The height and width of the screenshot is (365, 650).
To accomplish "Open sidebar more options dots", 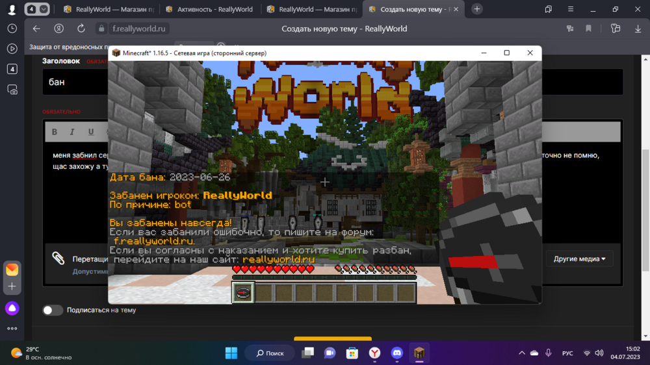I will (x=12, y=329).
